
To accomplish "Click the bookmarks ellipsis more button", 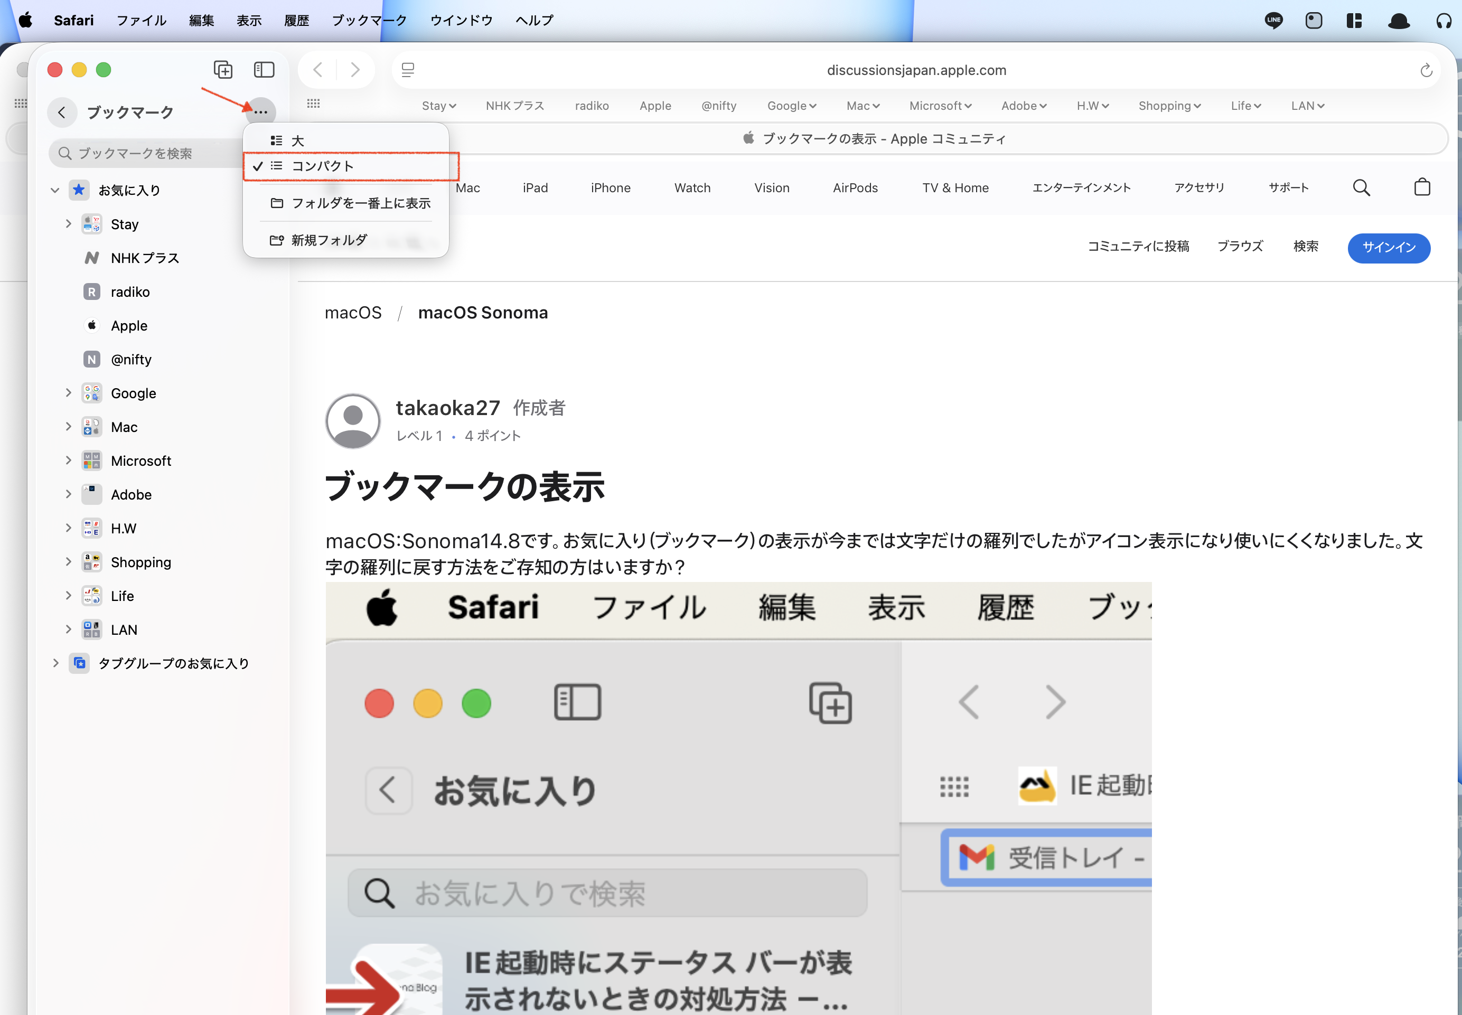I will pos(260,112).
